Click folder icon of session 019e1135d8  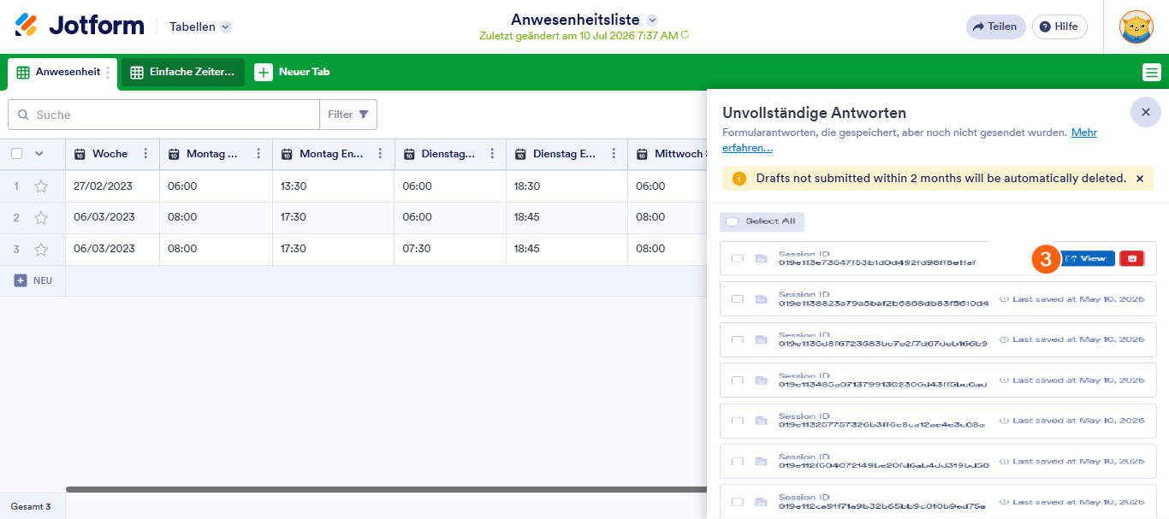(x=761, y=339)
